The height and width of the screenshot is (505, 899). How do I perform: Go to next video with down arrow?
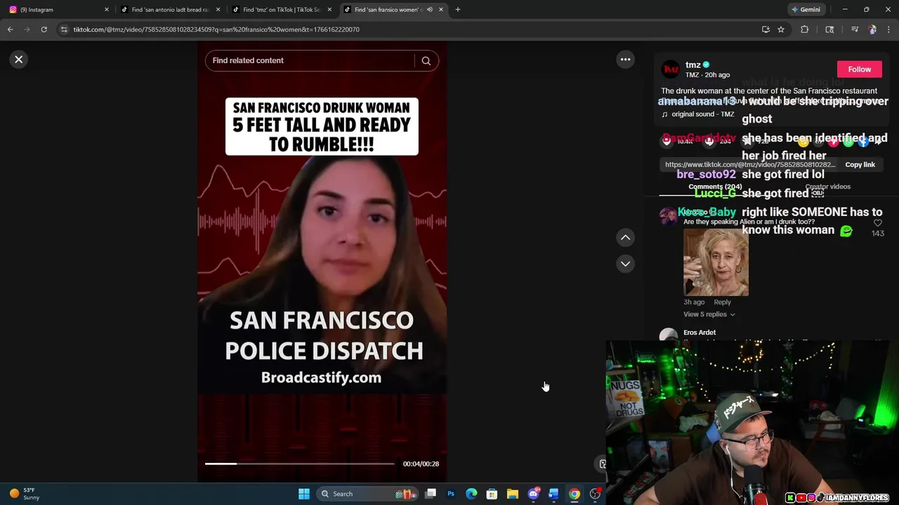point(625,264)
